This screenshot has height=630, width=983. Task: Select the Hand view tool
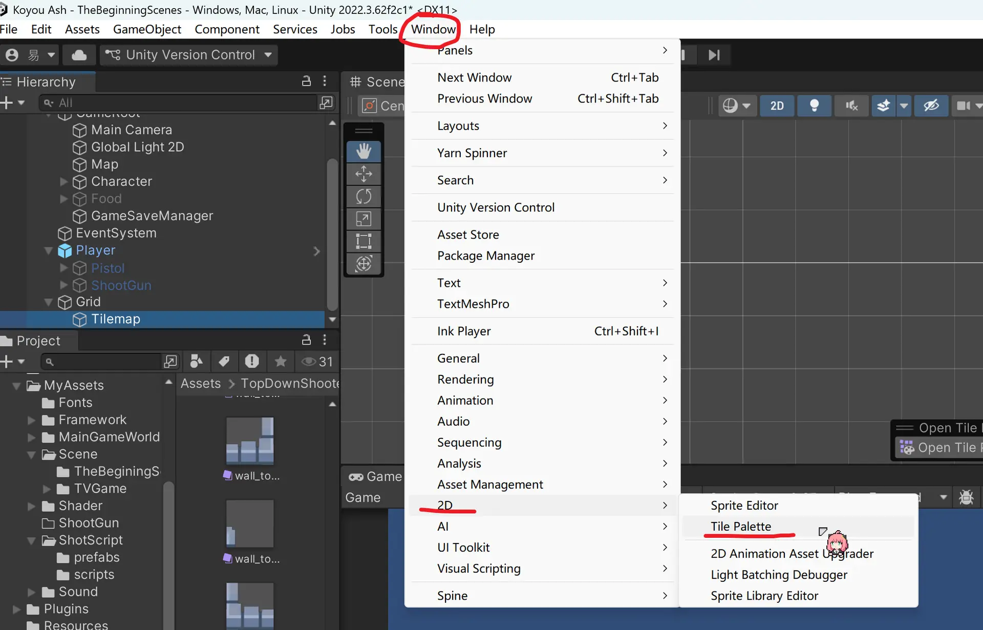364,151
